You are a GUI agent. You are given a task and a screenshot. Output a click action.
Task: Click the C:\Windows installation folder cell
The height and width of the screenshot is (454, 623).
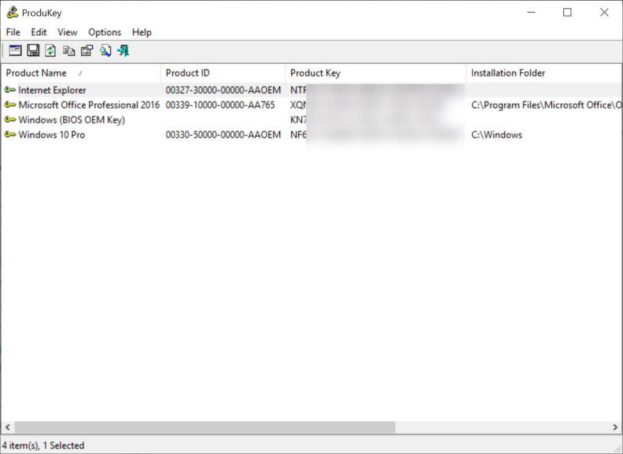click(x=496, y=134)
